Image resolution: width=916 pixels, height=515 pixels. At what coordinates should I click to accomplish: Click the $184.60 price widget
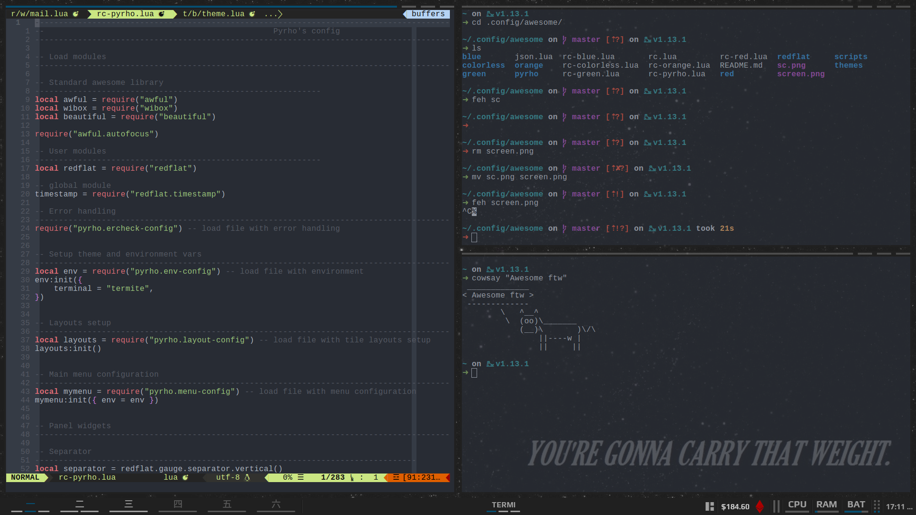point(735,506)
